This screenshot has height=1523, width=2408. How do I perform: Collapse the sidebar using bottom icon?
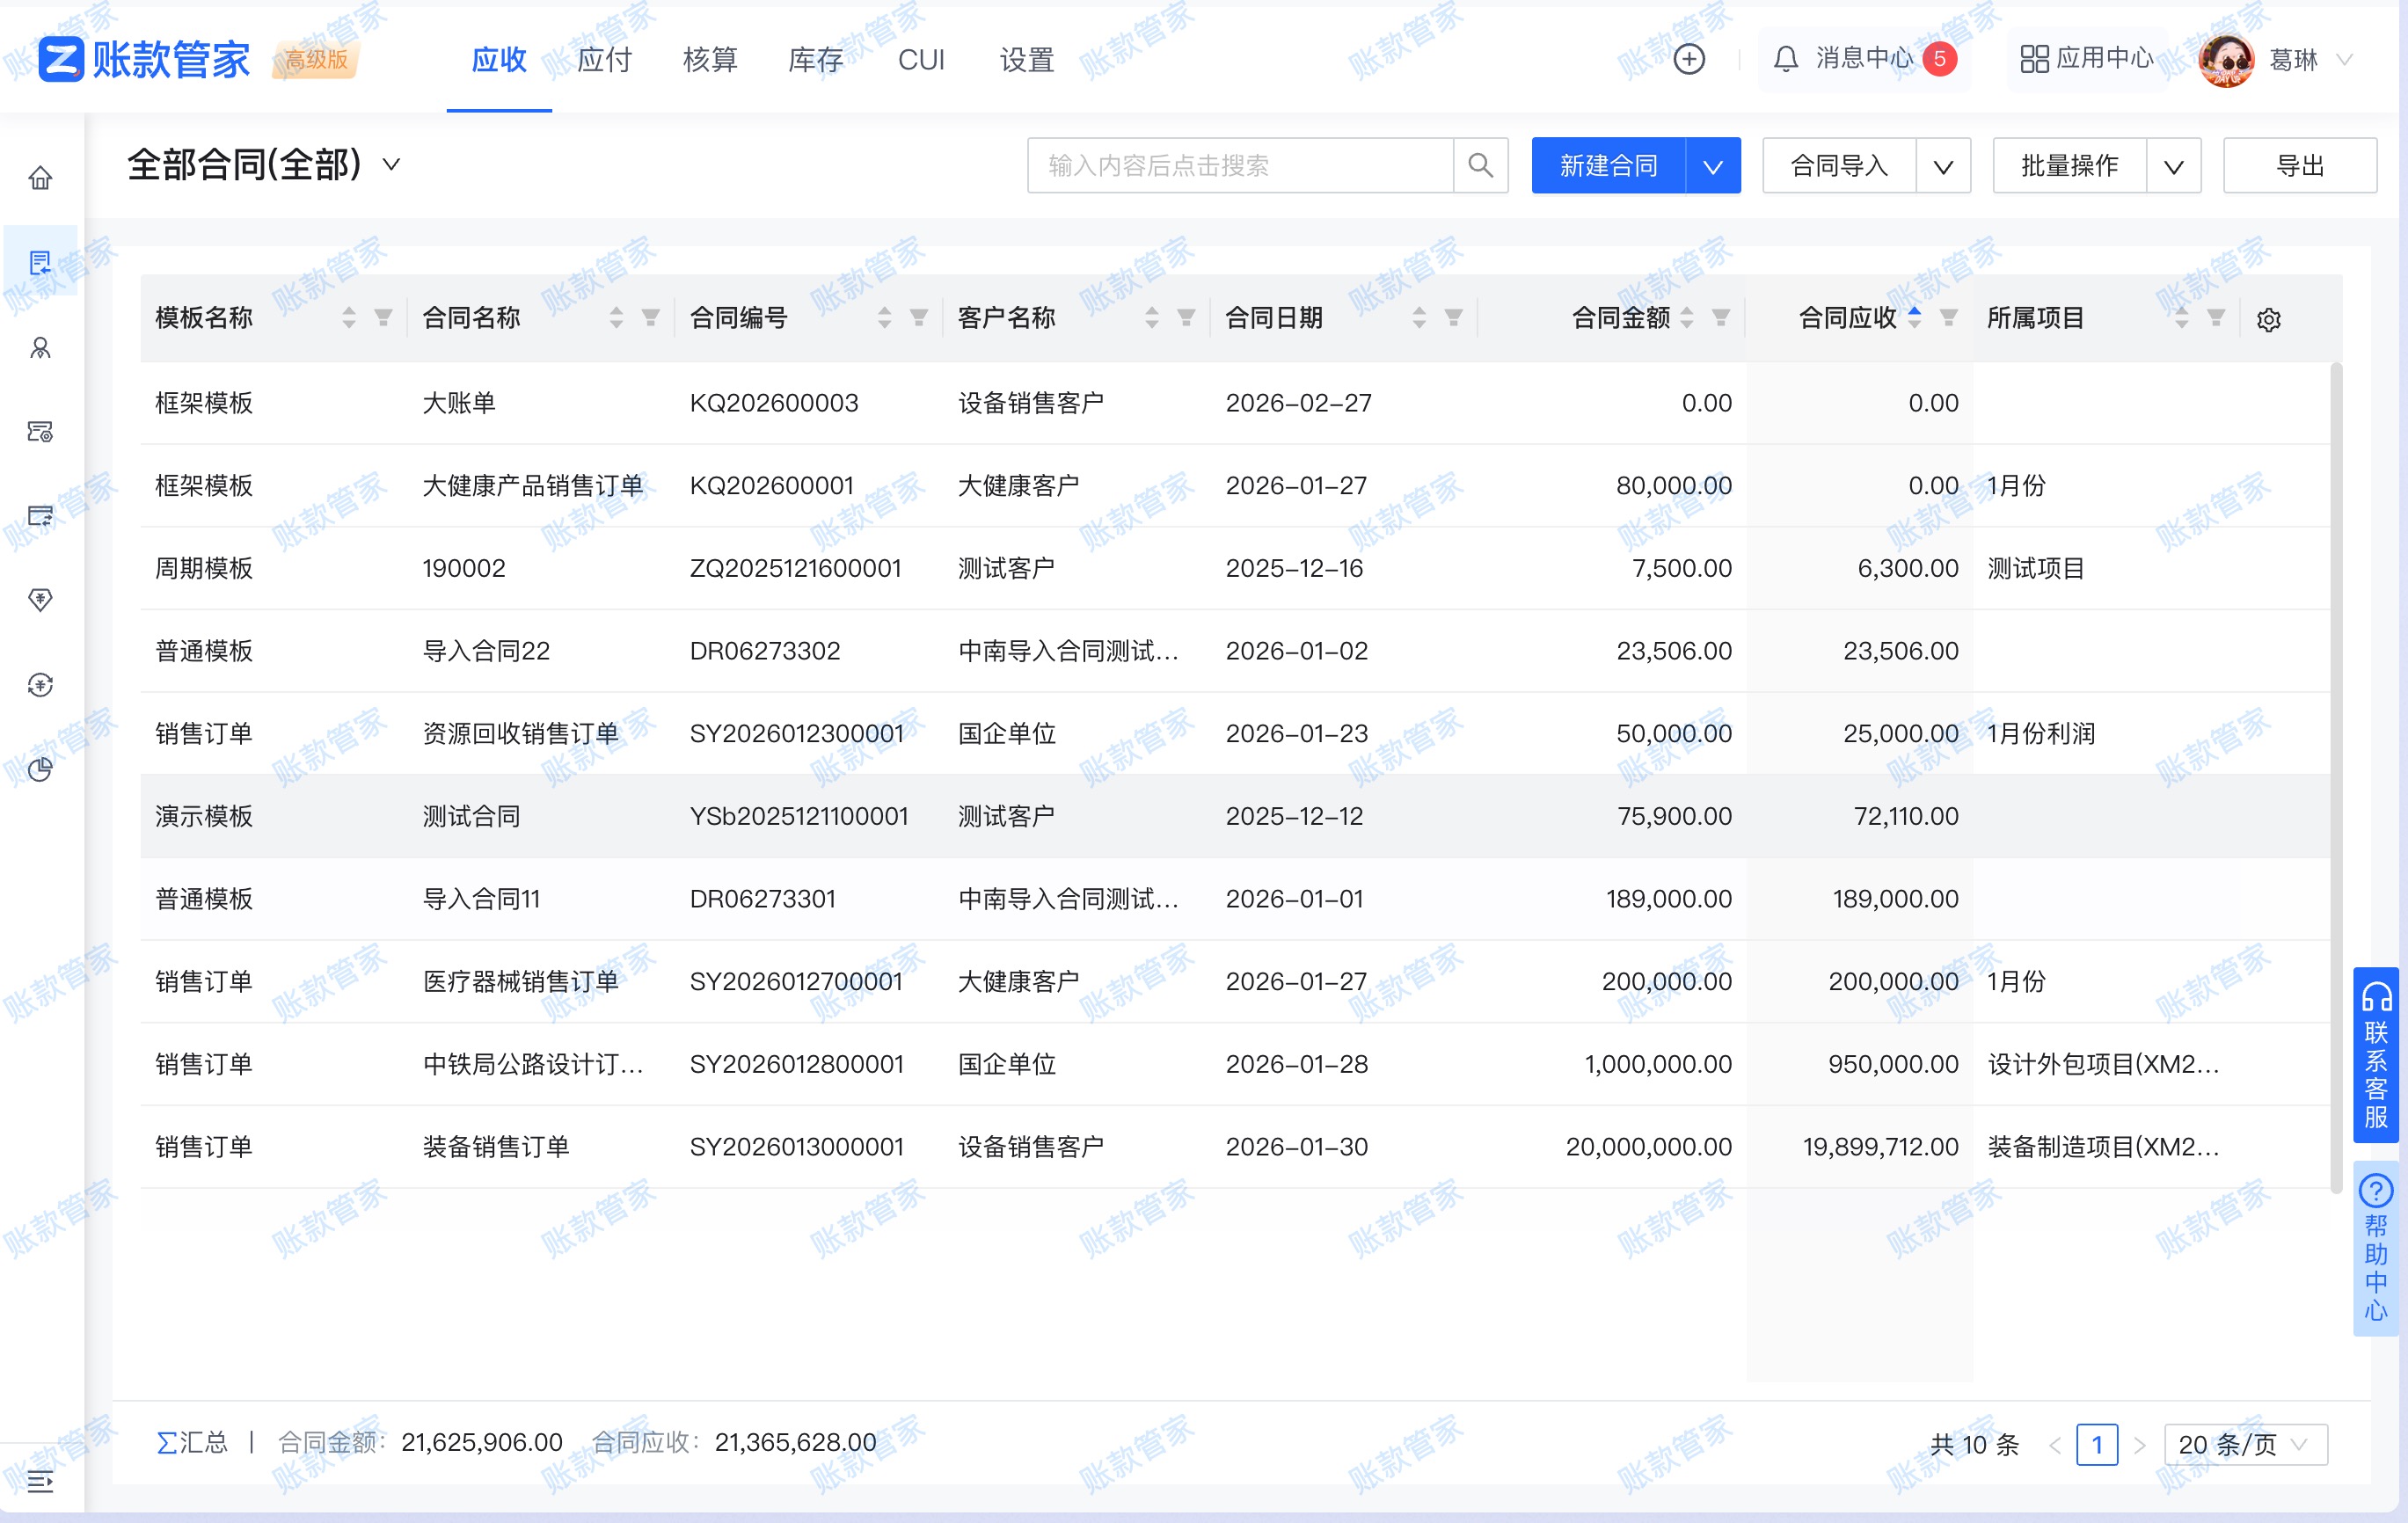click(x=40, y=1483)
